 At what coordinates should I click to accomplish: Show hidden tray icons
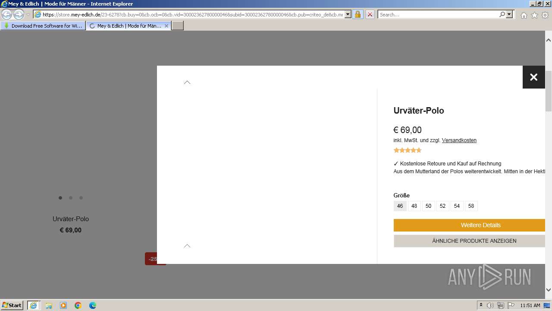click(x=481, y=305)
